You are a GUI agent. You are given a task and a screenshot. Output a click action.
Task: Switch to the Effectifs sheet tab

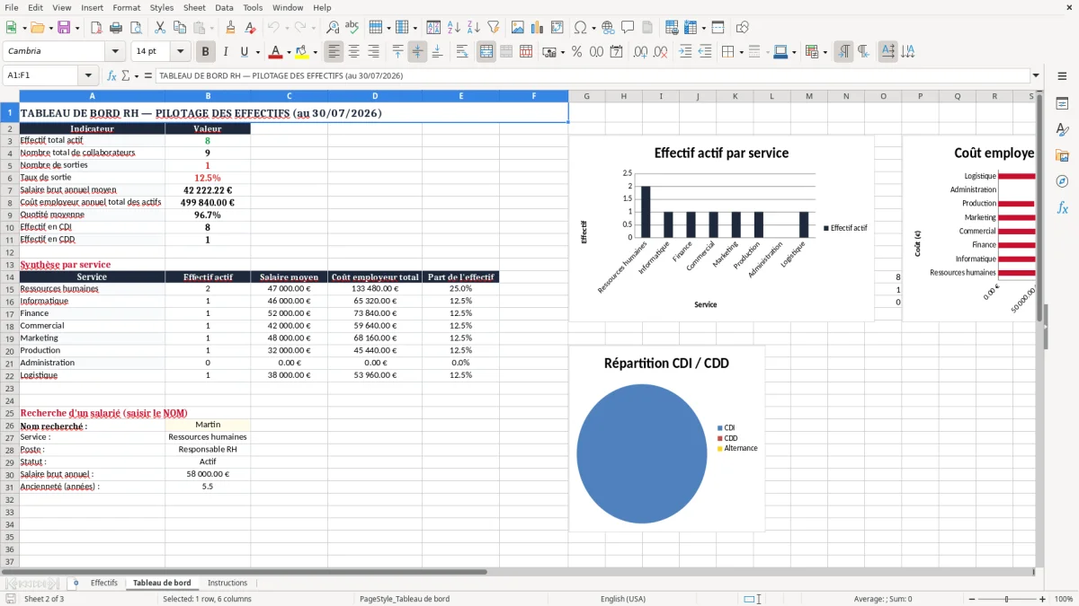coord(104,583)
